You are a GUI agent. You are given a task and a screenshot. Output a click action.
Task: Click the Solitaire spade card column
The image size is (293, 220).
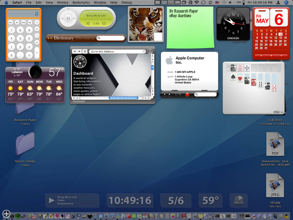coord(233,77)
